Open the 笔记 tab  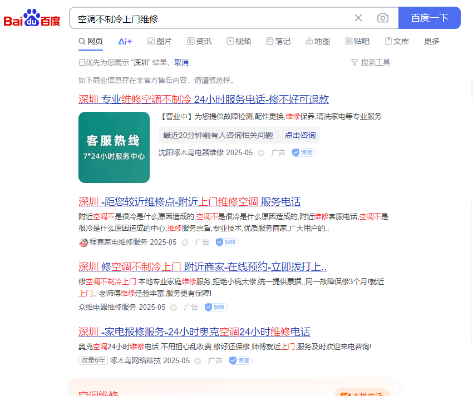(278, 41)
